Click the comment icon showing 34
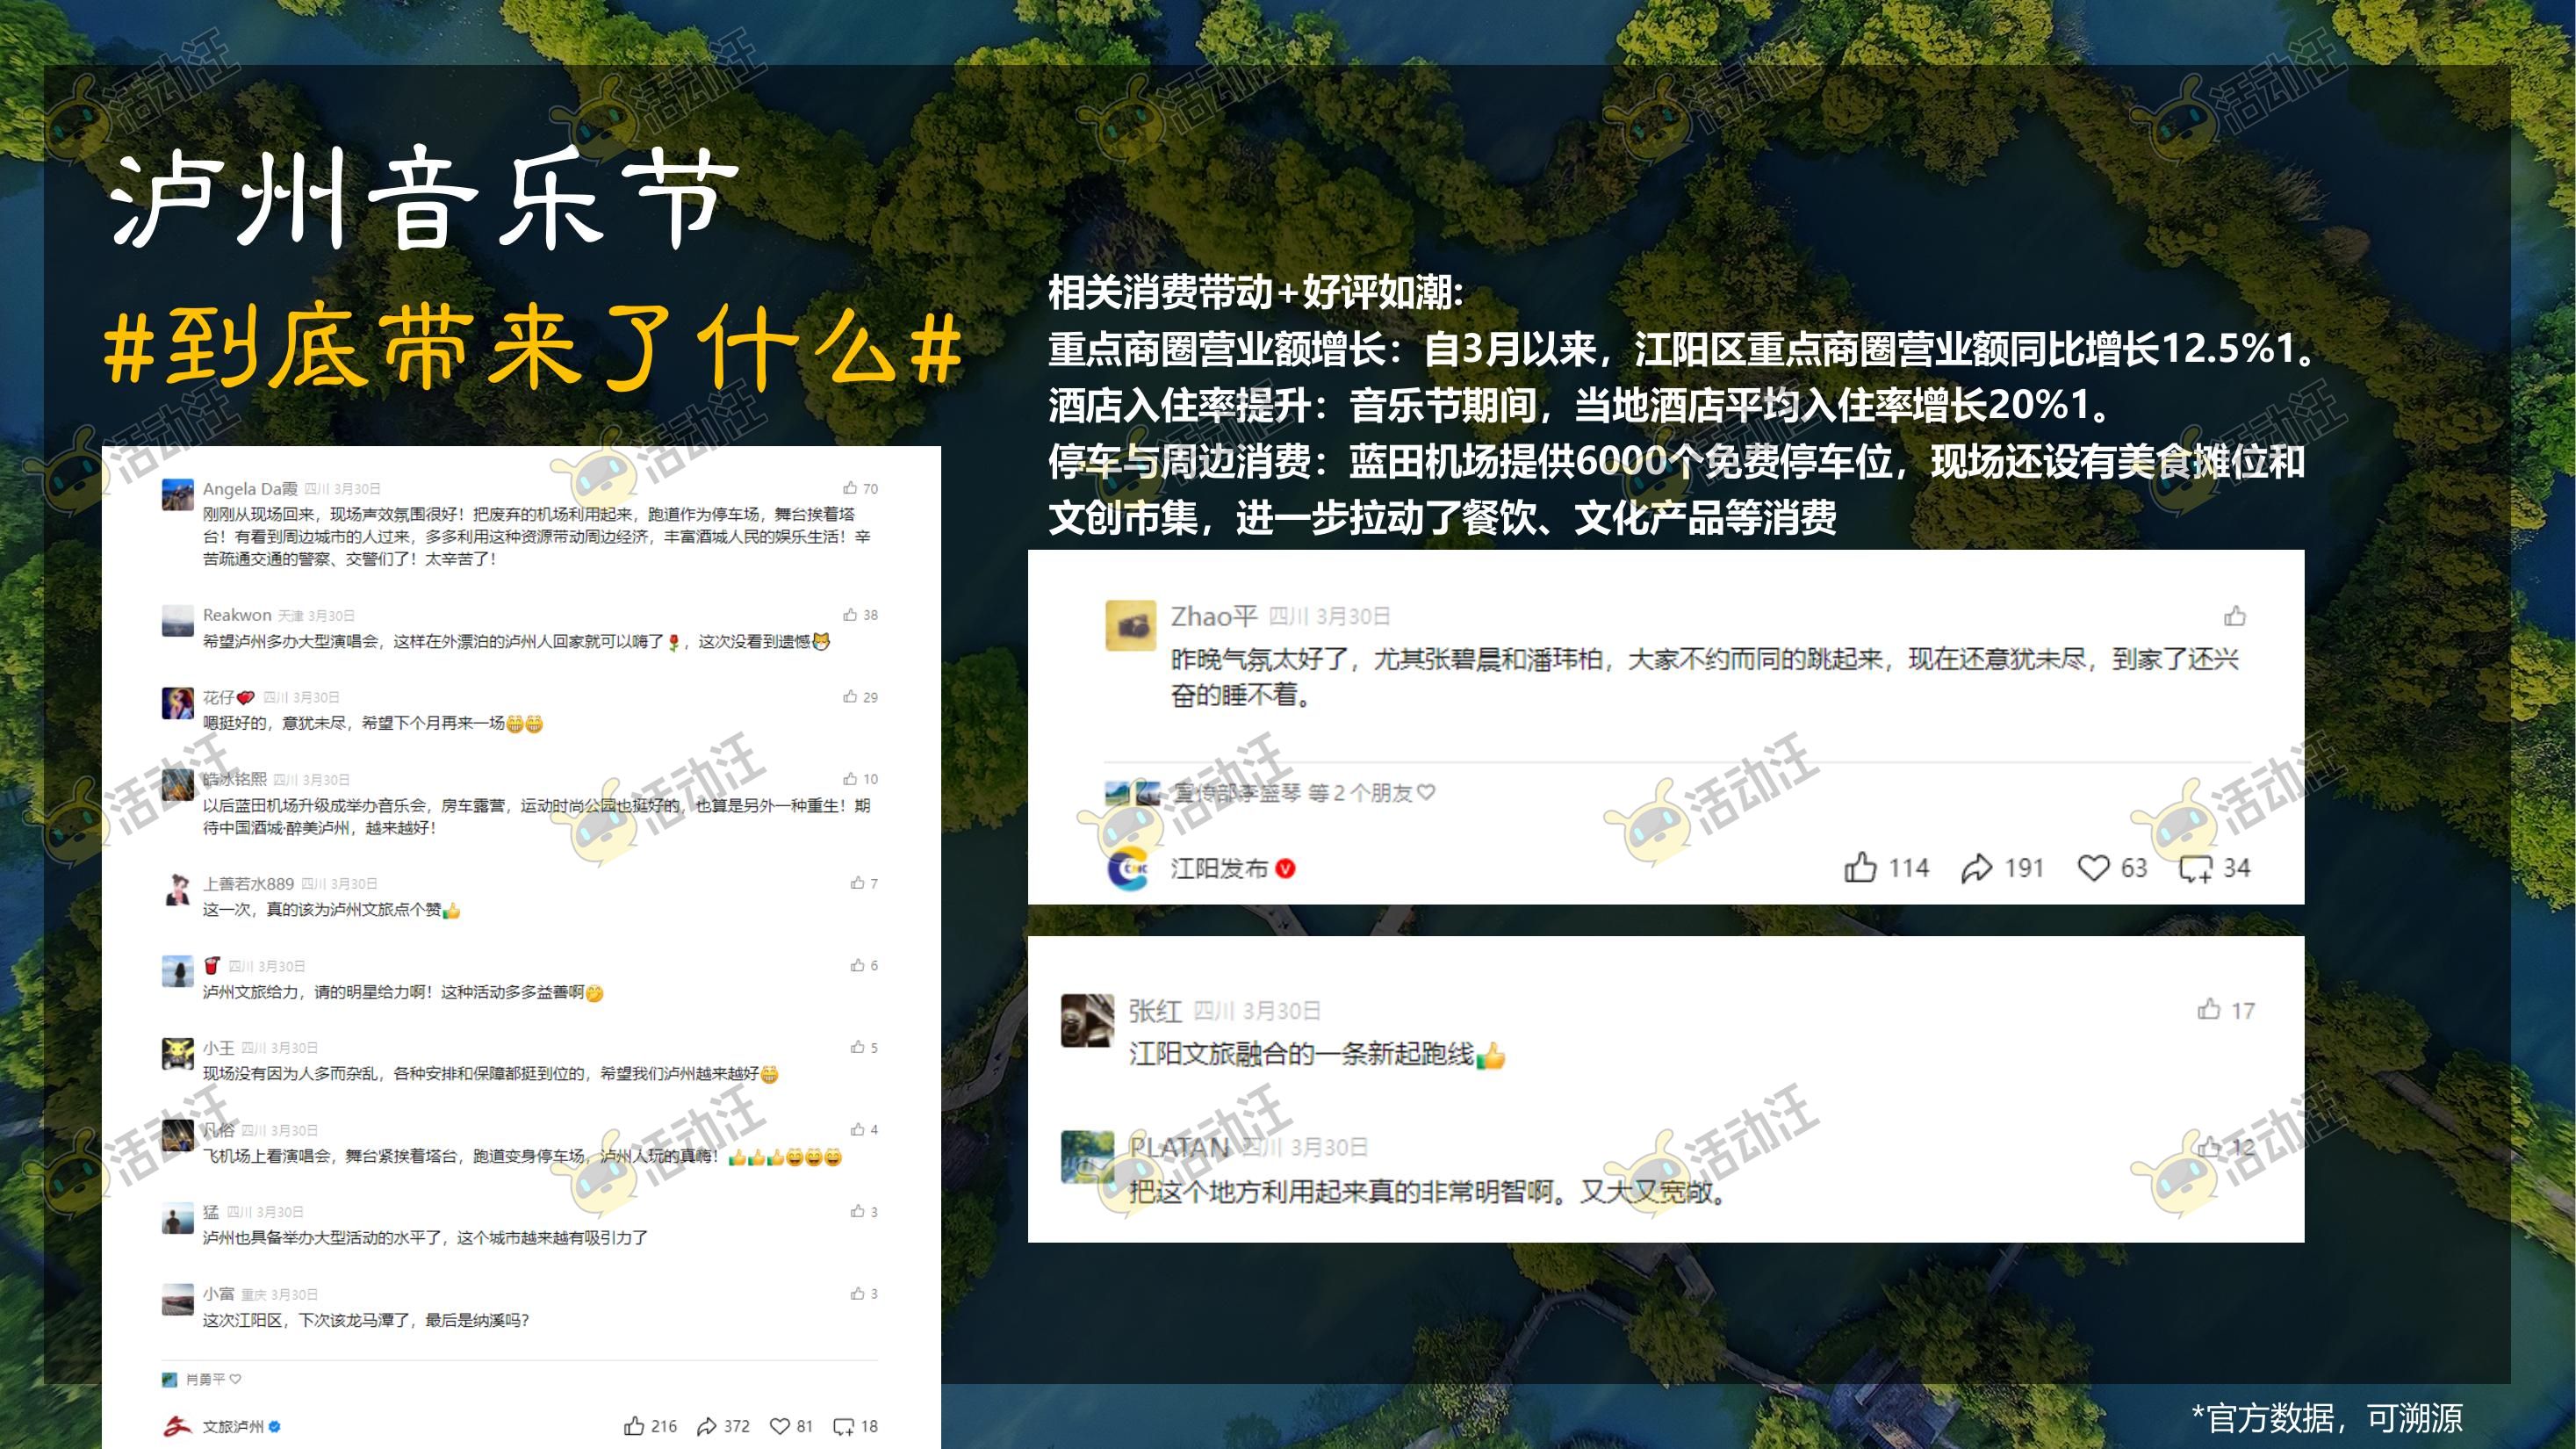This screenshot has width=2576, height=1449. 2196,868
